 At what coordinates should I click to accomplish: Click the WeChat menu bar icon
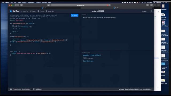[x=123, y=2]
